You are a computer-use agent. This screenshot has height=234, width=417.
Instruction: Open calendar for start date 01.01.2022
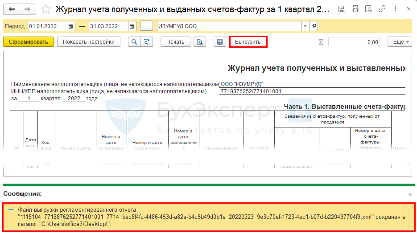pos(71,26)
